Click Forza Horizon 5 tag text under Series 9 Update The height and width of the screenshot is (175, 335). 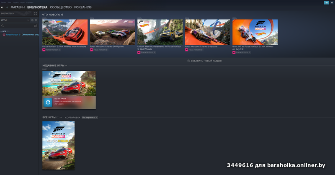point(196,50)
